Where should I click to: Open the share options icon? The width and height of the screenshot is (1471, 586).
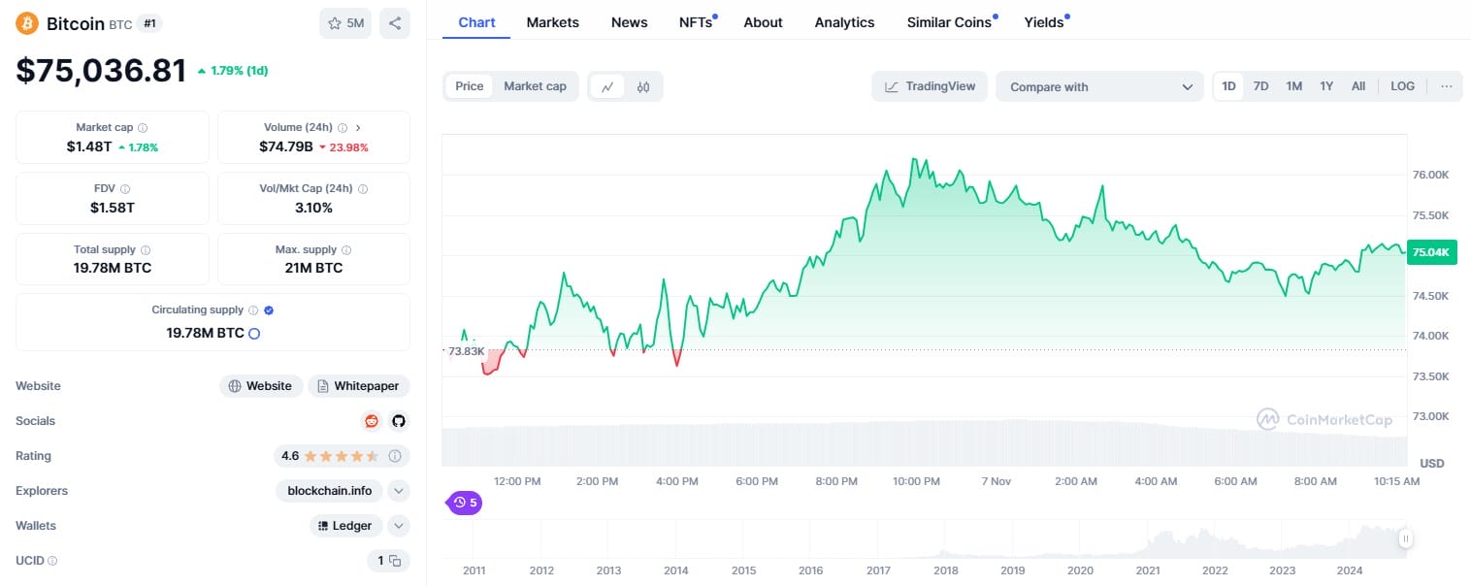coord(395,23)
